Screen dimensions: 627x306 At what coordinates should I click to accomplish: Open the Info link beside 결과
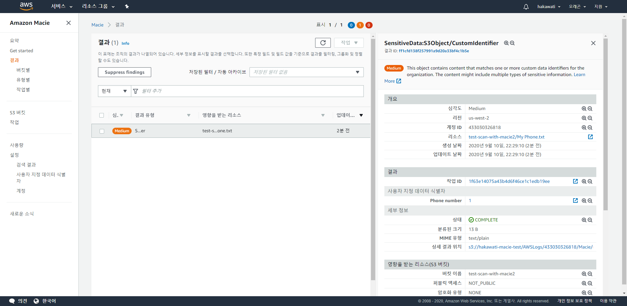[x=125, y=43]
